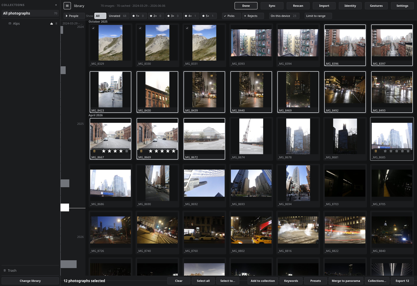The height and width of the screenshot is (286, 417).
Task: Set _MG_8669 rating to two stars
Action: (156, 151)
